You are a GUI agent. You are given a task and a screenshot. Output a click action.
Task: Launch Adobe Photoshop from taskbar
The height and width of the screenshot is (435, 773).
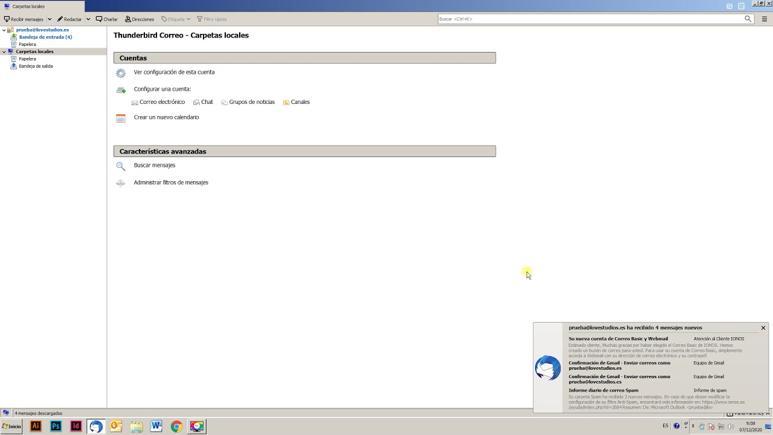click(56, 427)
